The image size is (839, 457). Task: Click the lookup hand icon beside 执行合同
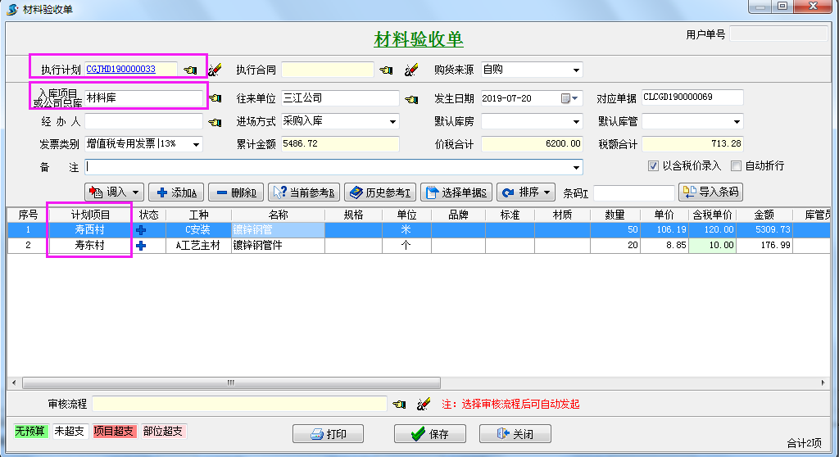tap(387, 70)
